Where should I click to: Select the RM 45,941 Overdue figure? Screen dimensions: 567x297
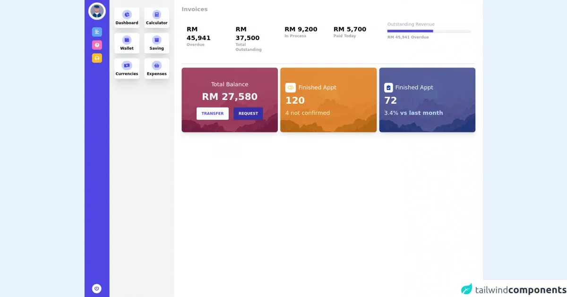tap(198, 33)
